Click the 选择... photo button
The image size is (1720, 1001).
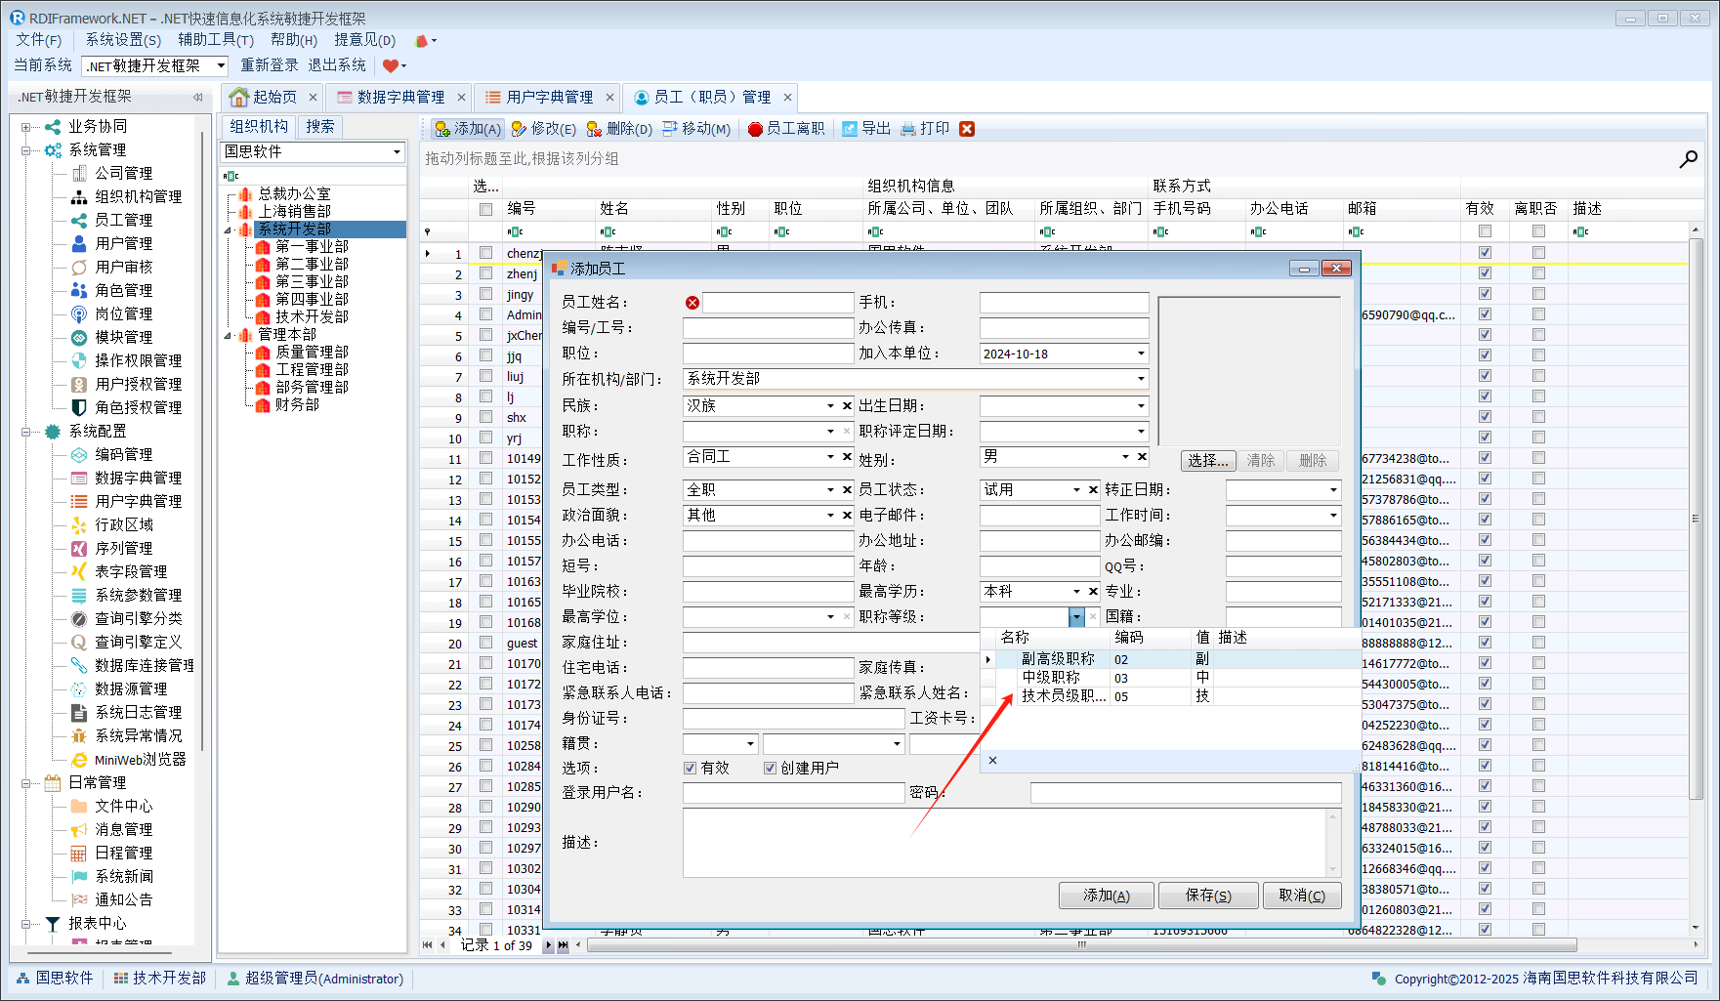tap(1208, 461)
